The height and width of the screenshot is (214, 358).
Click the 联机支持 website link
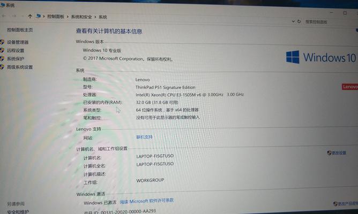pyautogui.click(x=144, y=137)
